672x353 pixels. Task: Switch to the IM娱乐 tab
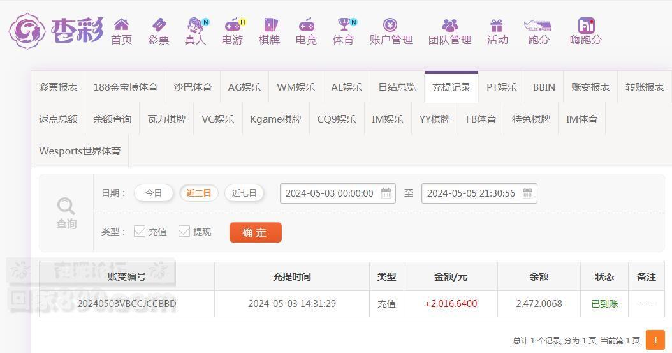(x=388, y=119)
